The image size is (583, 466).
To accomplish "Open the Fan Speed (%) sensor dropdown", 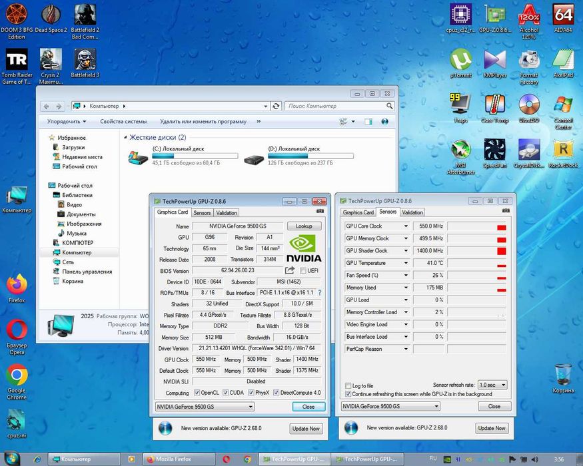I will point(406,276).
